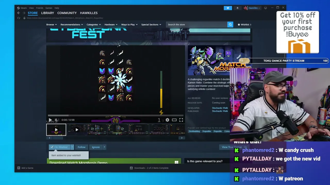The height and width of the screenshot is (185, 330).
Task: Click the magnifier store search button
Action: (230, 24)
